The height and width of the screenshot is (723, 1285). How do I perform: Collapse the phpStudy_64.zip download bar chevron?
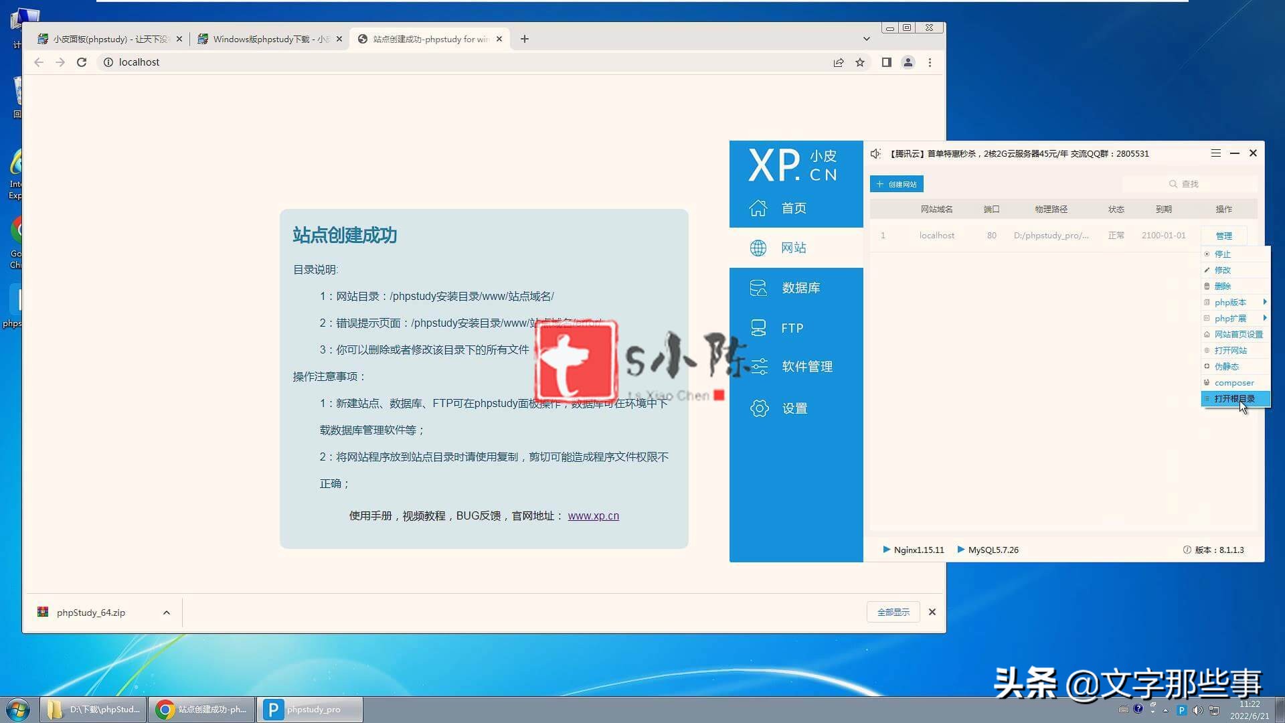pos(166,612)
